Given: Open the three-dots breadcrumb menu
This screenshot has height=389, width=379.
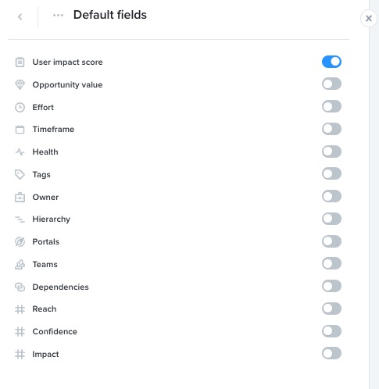Looking at the screenshot, I should tap(58, 15).
